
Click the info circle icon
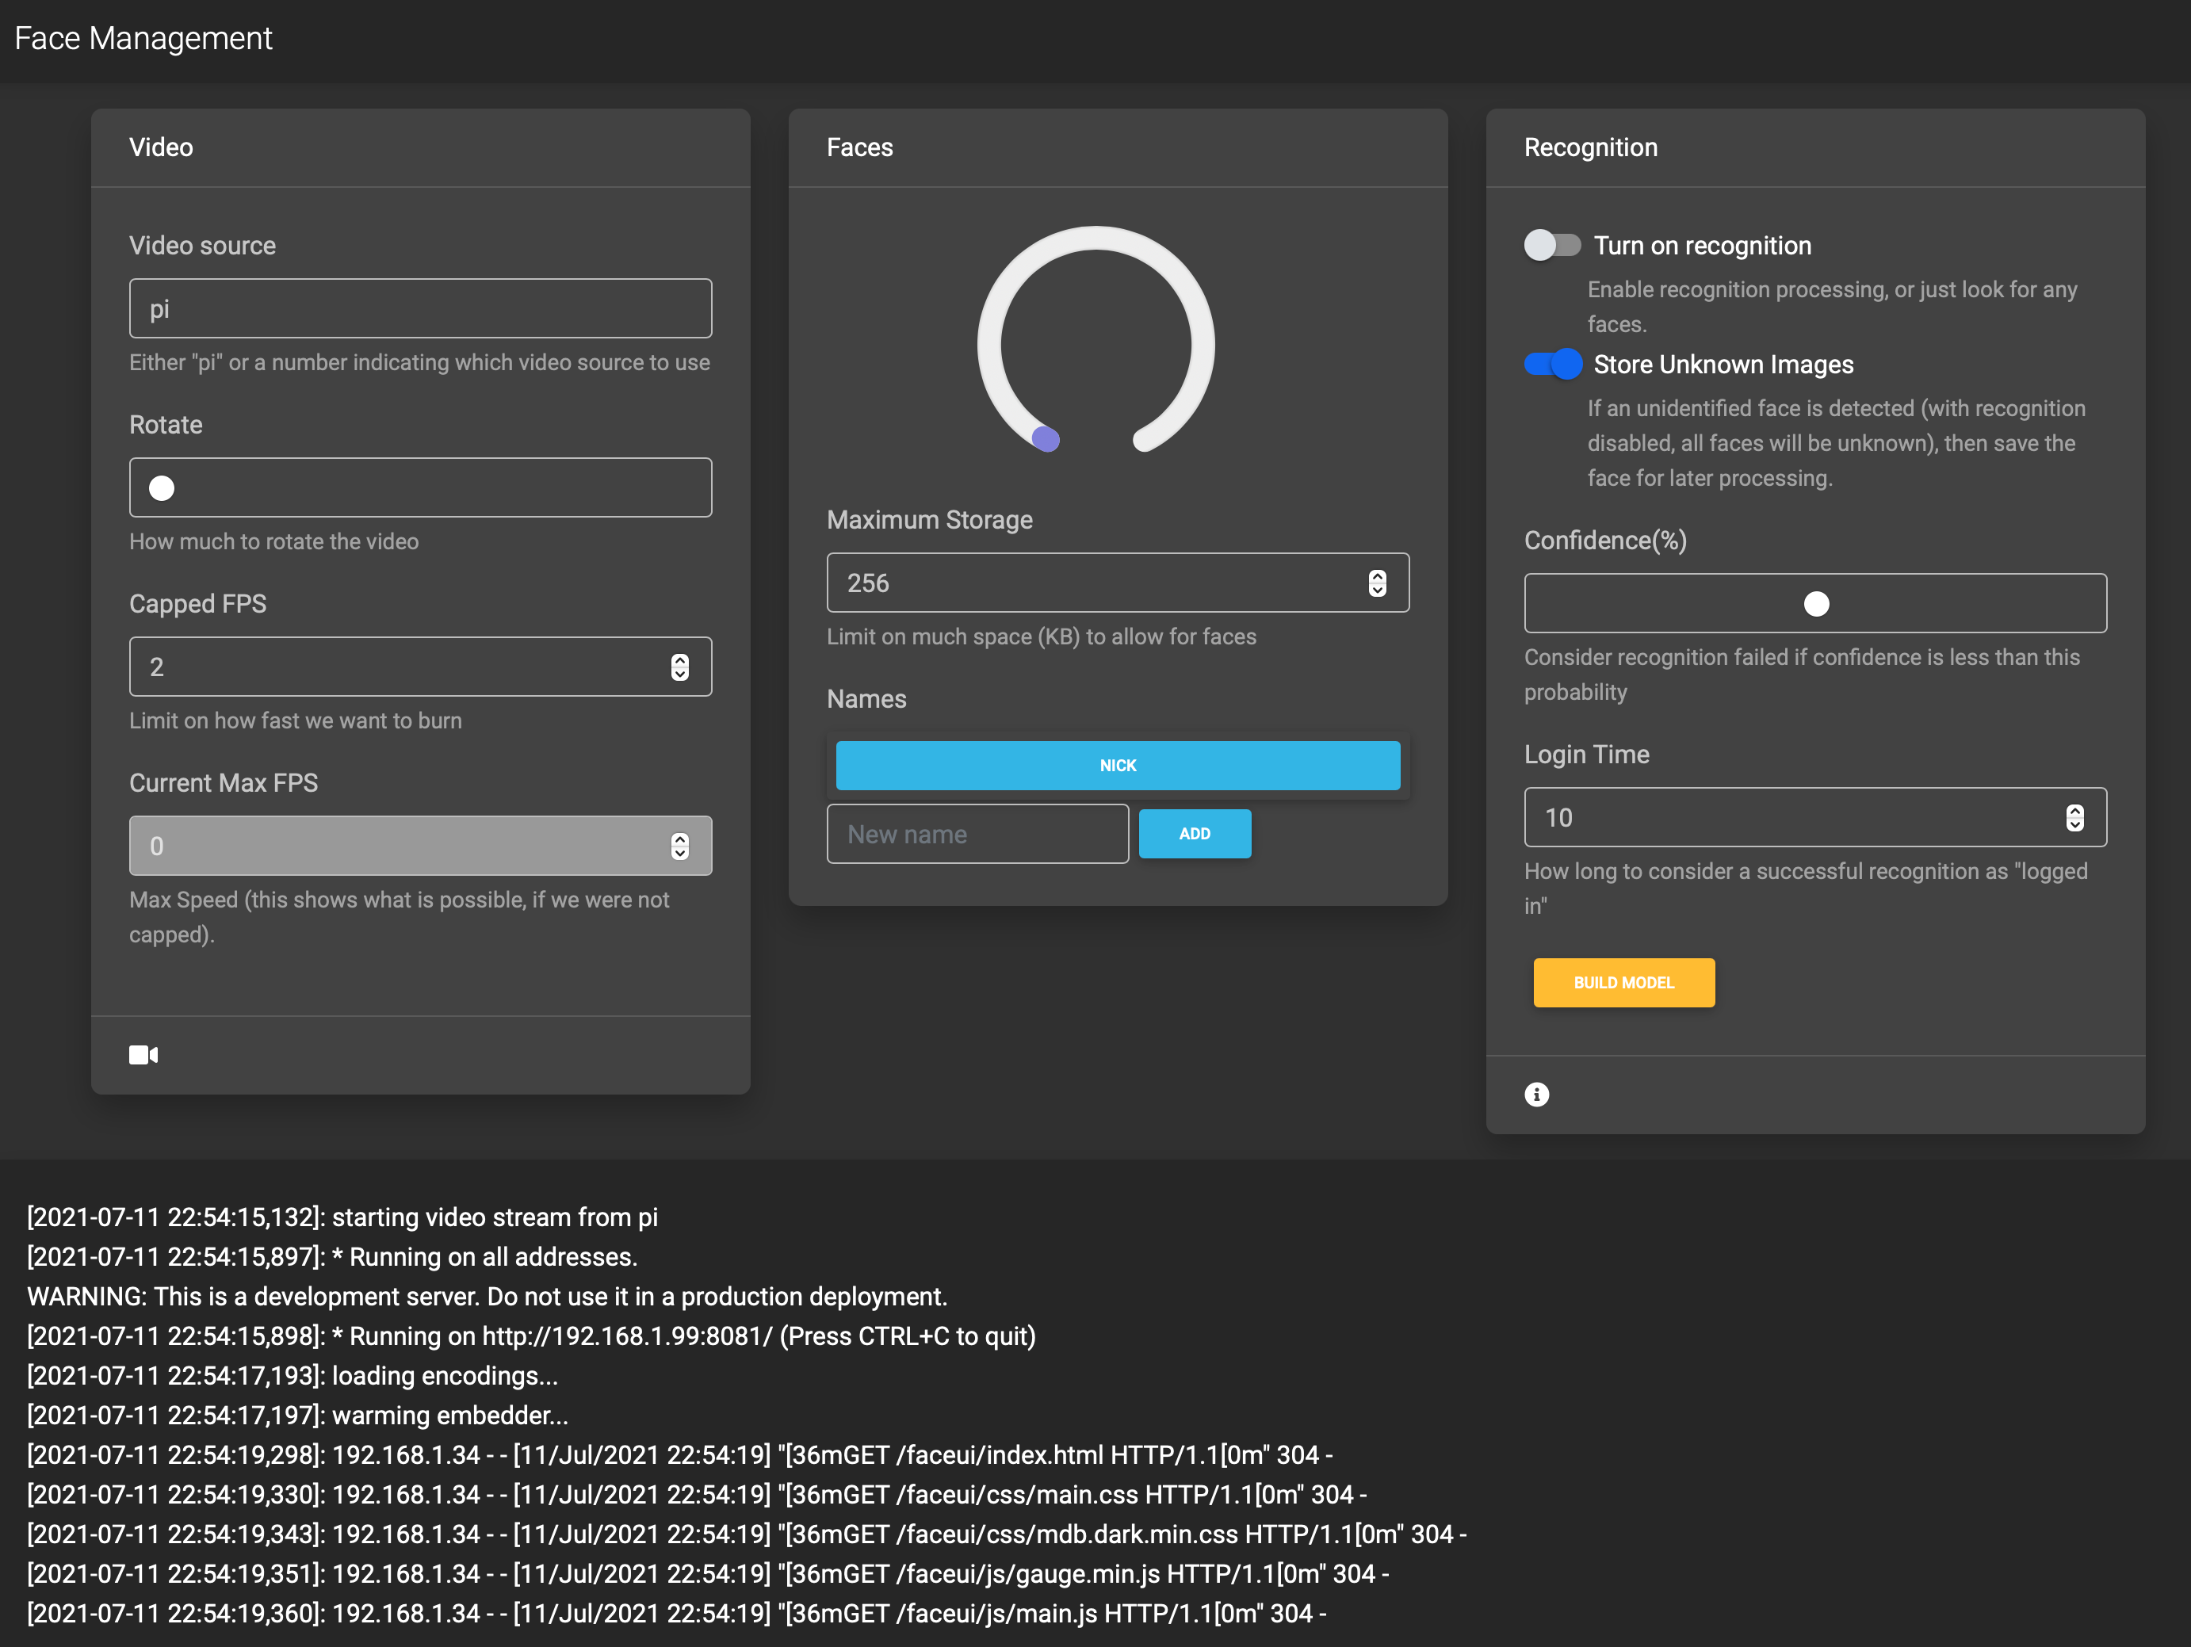(x=1536, y=1095)
